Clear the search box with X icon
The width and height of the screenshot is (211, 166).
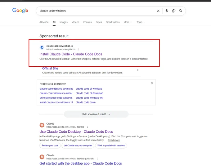point(158,11)
